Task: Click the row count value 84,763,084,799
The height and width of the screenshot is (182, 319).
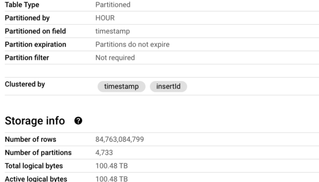Action: (120, 139)
